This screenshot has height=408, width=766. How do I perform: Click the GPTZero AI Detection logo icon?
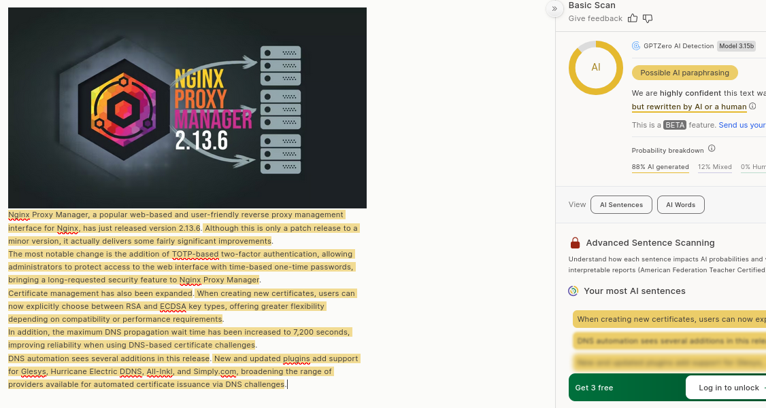[636, 46]
